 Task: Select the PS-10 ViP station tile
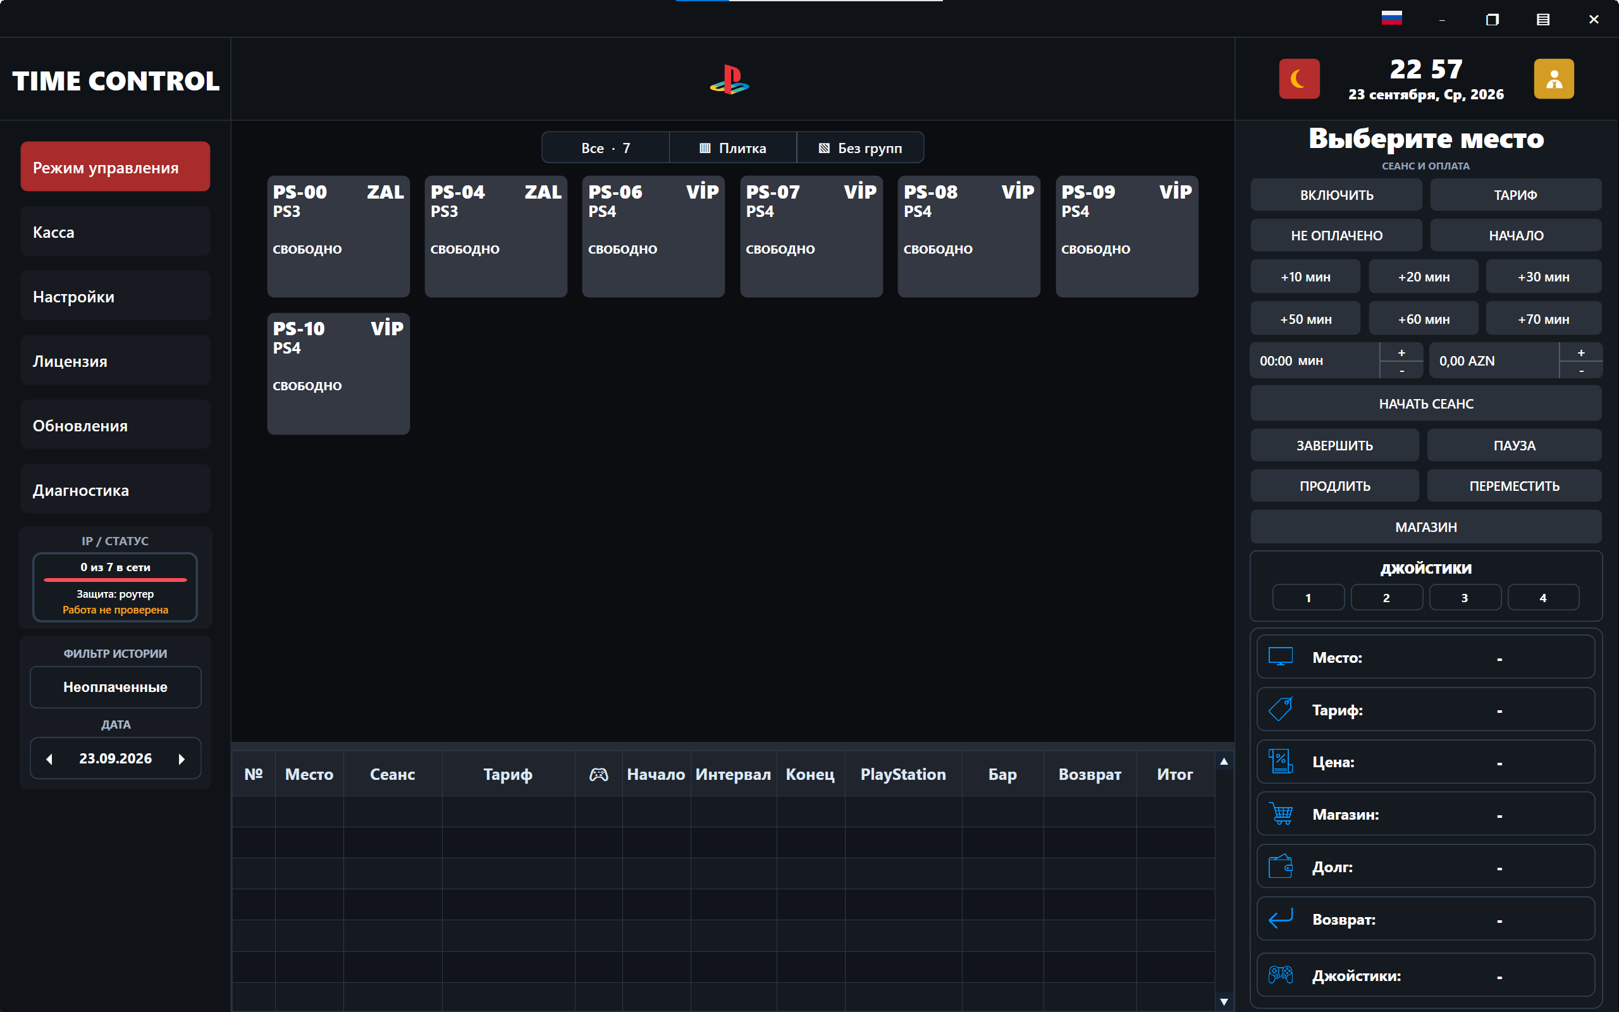pyautogui.click(x=338, y=373)
